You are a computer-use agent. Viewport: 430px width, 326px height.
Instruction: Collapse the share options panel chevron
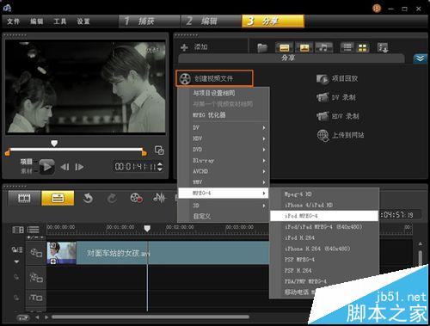pyautogui.click(x=420, y=58)
